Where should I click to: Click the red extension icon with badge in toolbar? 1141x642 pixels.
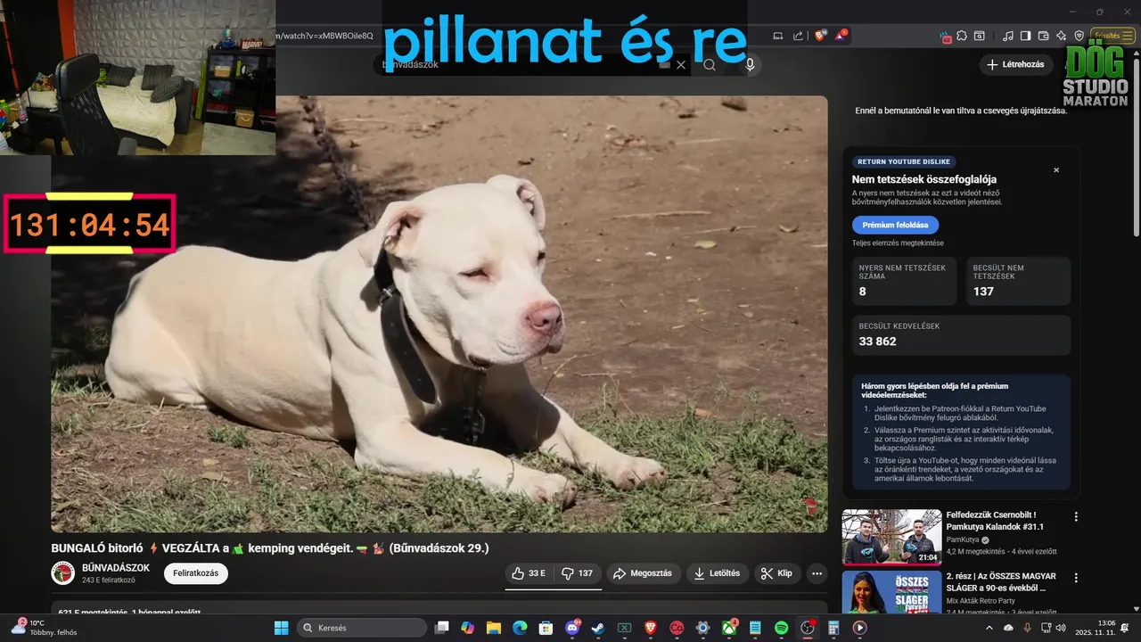(946, 37)
